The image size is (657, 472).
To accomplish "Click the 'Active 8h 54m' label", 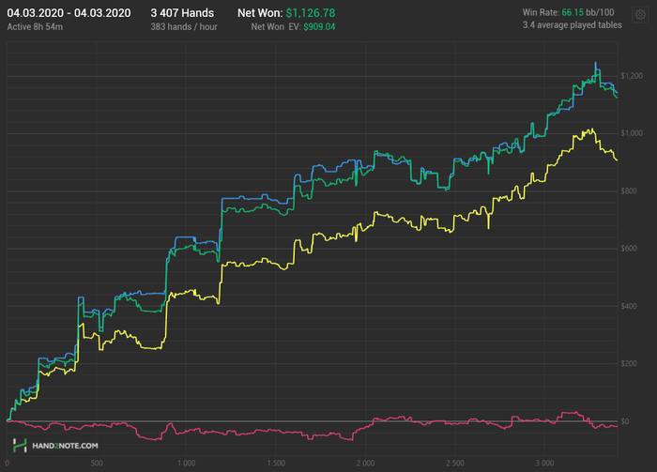I will (35, 27).
